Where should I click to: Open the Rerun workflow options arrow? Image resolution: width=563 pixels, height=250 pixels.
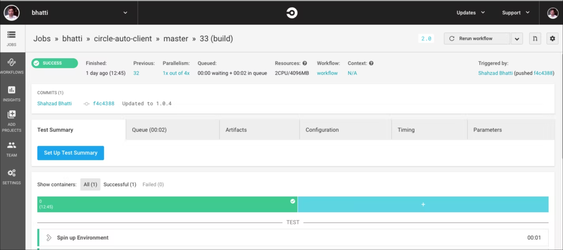[517, 39]
